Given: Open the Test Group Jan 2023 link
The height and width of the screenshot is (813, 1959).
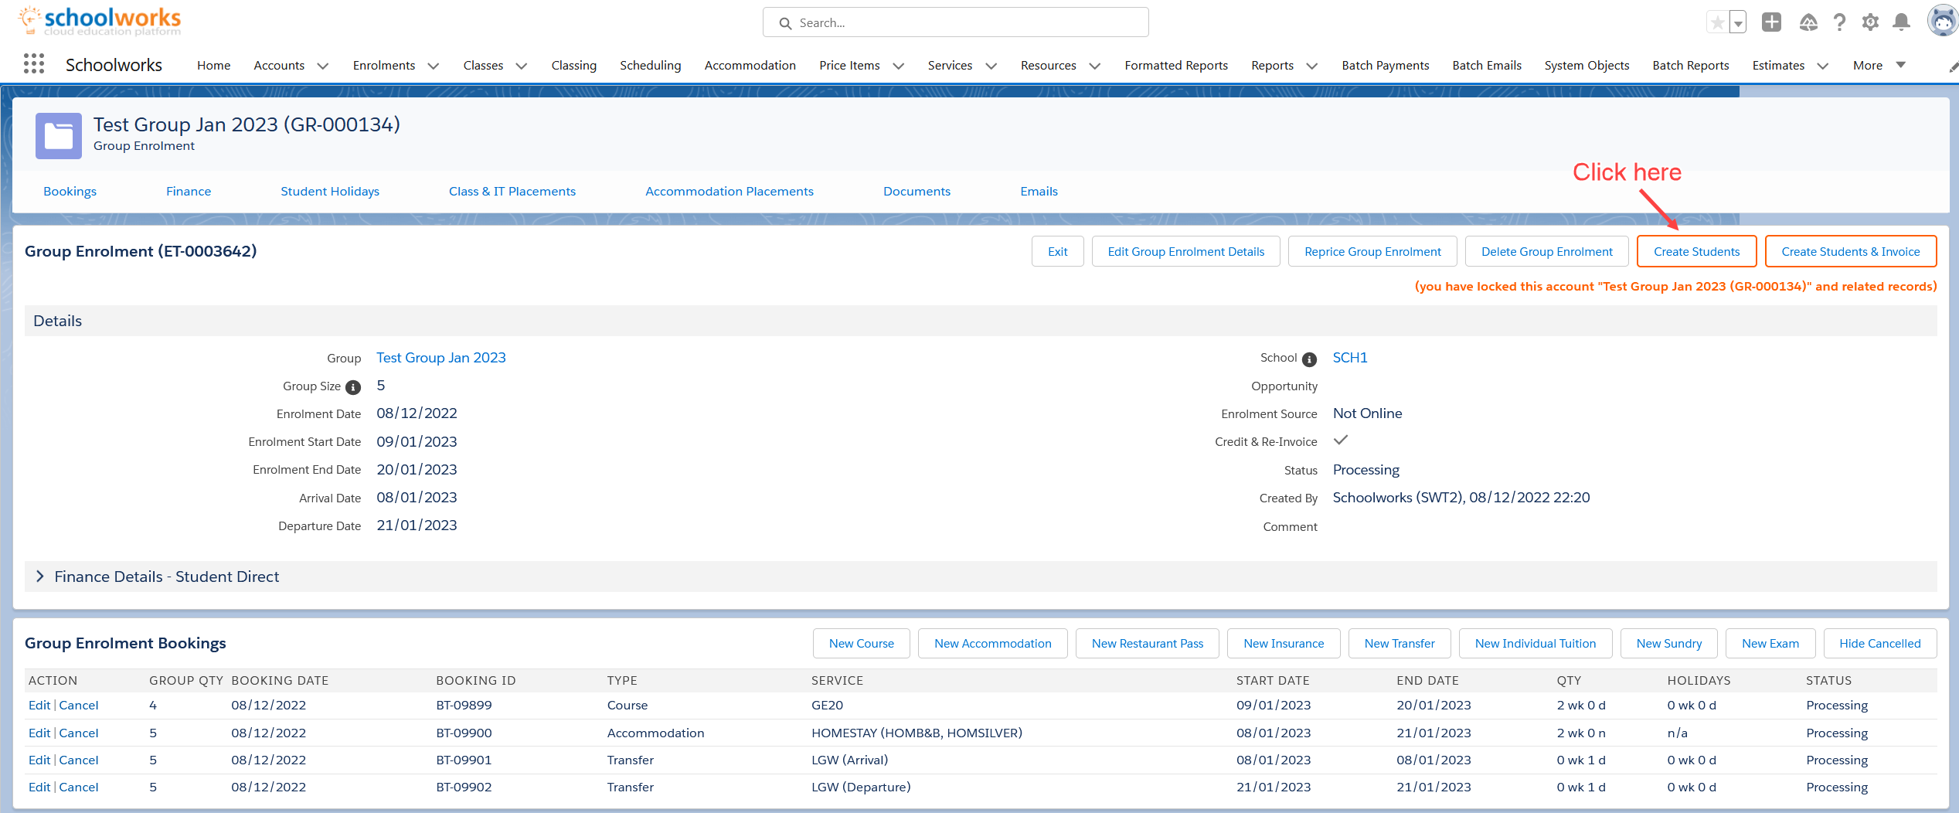Looking at the screenshot, I should 440,358.
